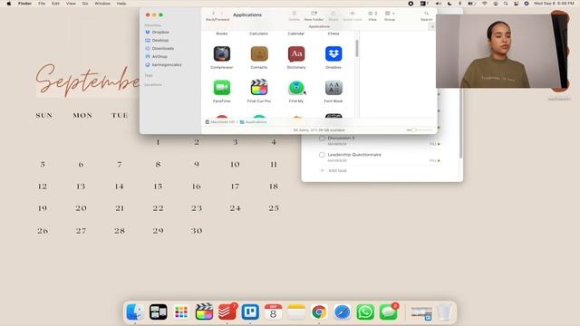This screenshot has height=326, width=580.
Task: Open the Edit menu
Action: coord(55,4)
